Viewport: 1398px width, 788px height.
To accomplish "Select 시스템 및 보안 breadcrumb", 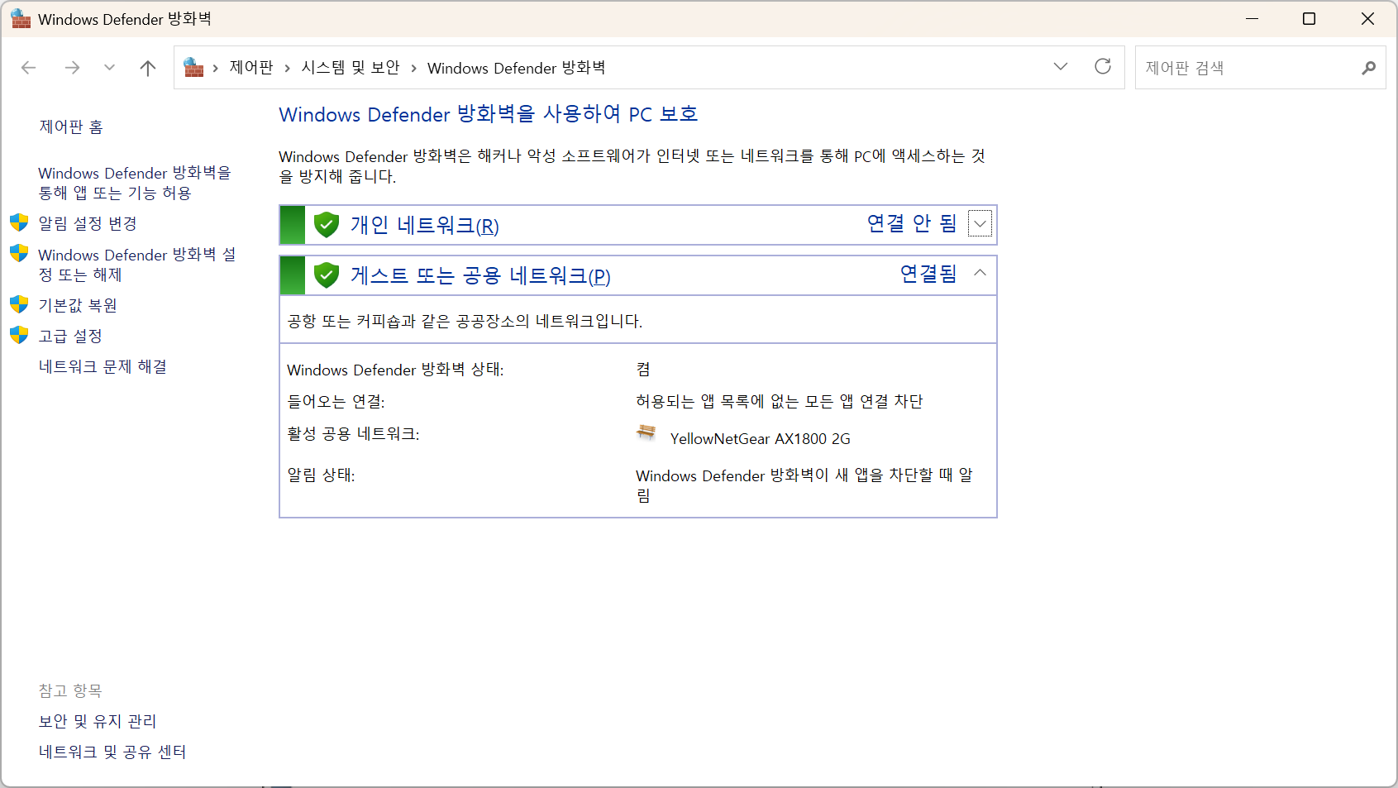I will [351, 68].
